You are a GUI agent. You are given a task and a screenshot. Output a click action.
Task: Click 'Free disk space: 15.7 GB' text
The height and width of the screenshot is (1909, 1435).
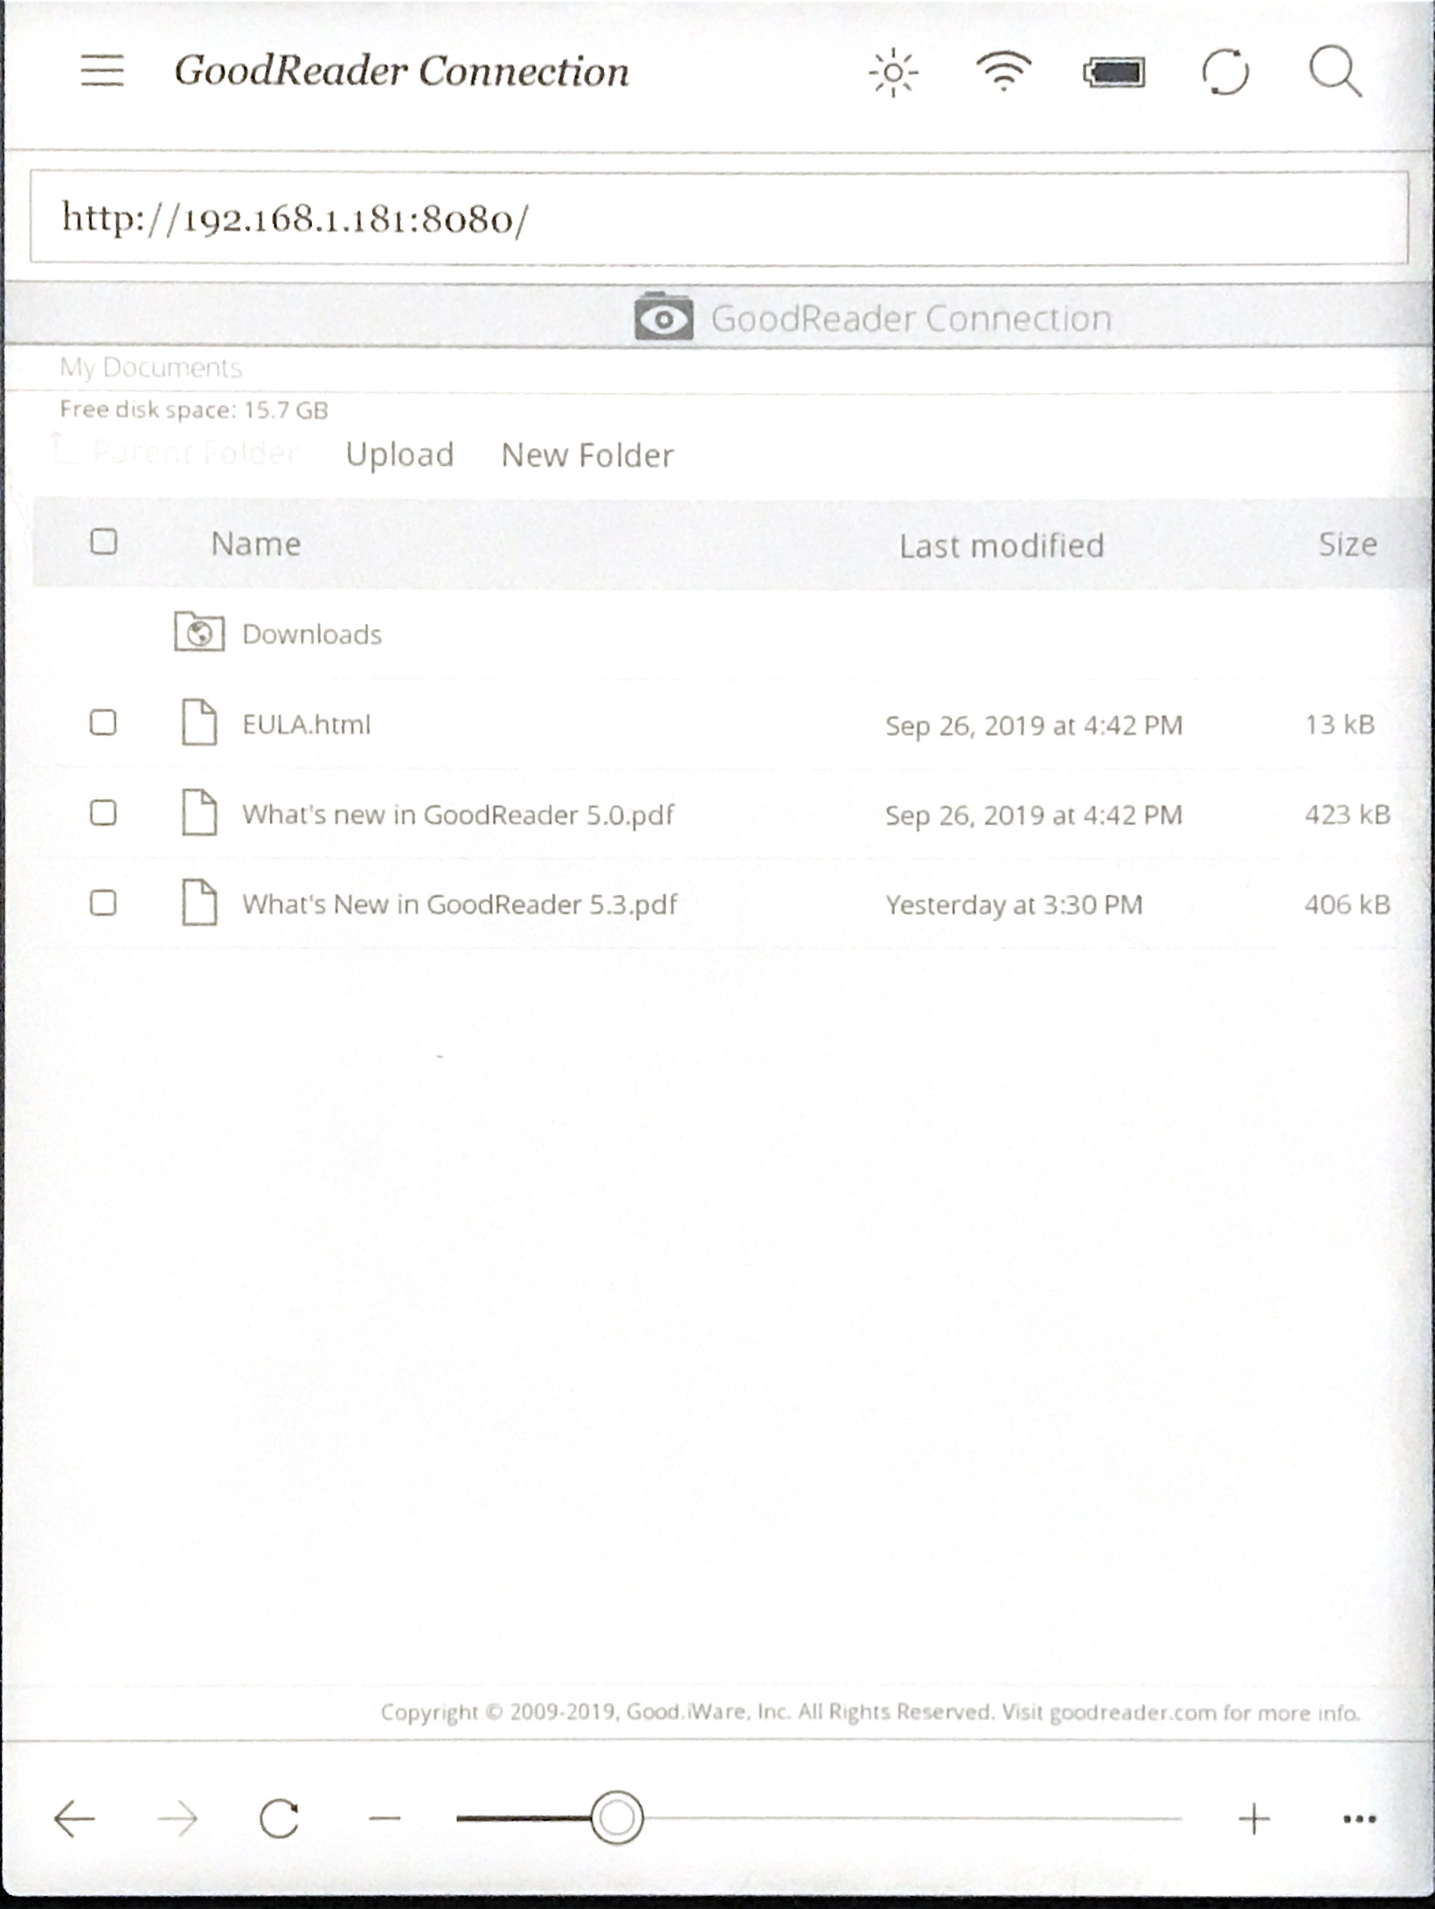click(194, 409)
